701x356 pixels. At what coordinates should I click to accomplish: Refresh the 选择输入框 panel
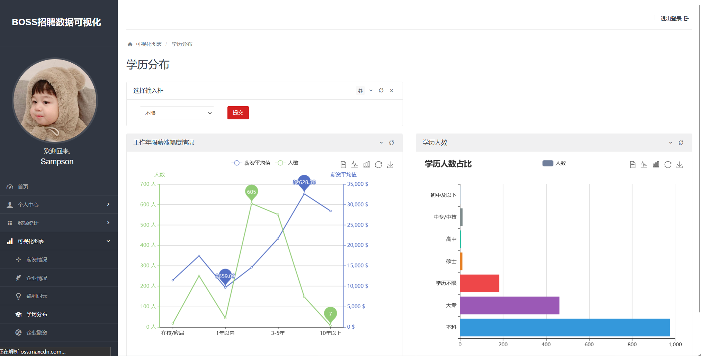(381, 90)
